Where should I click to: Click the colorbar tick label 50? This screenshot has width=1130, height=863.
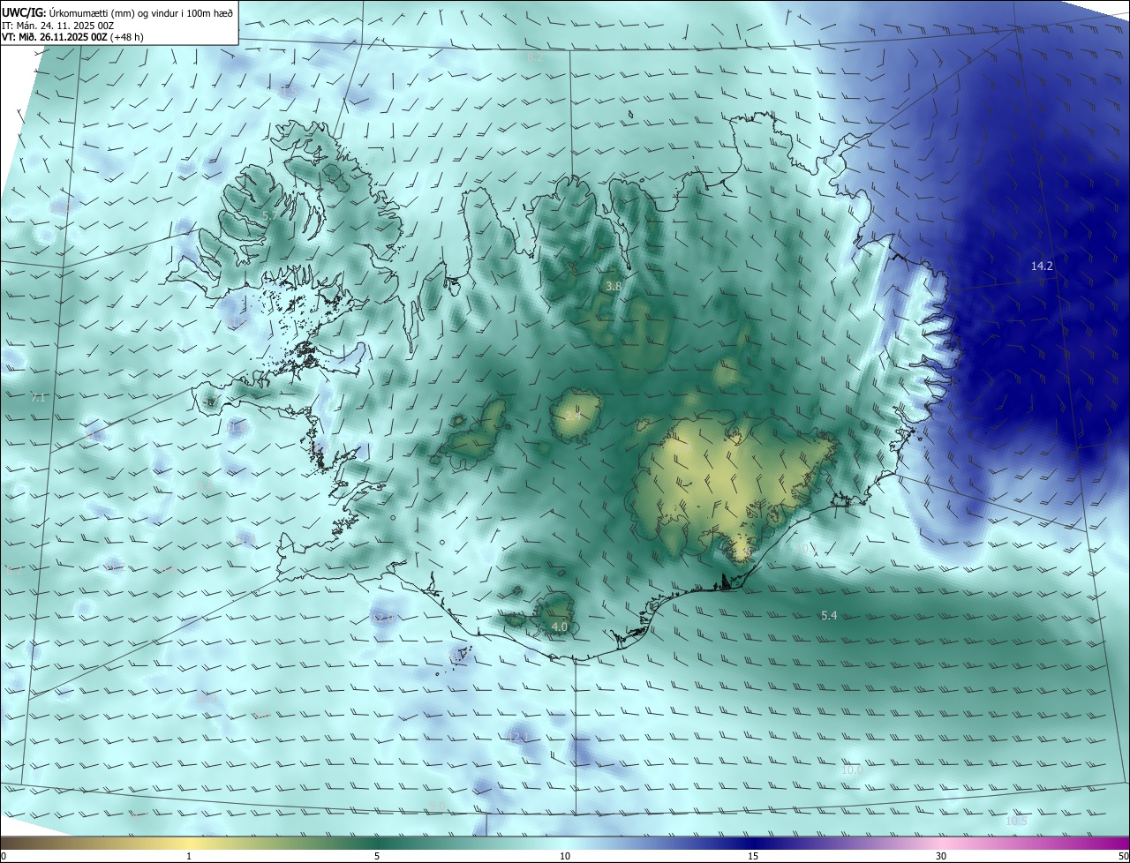pos(1123,856)
